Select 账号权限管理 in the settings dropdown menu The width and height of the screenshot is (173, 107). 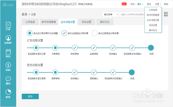point(153,15)
